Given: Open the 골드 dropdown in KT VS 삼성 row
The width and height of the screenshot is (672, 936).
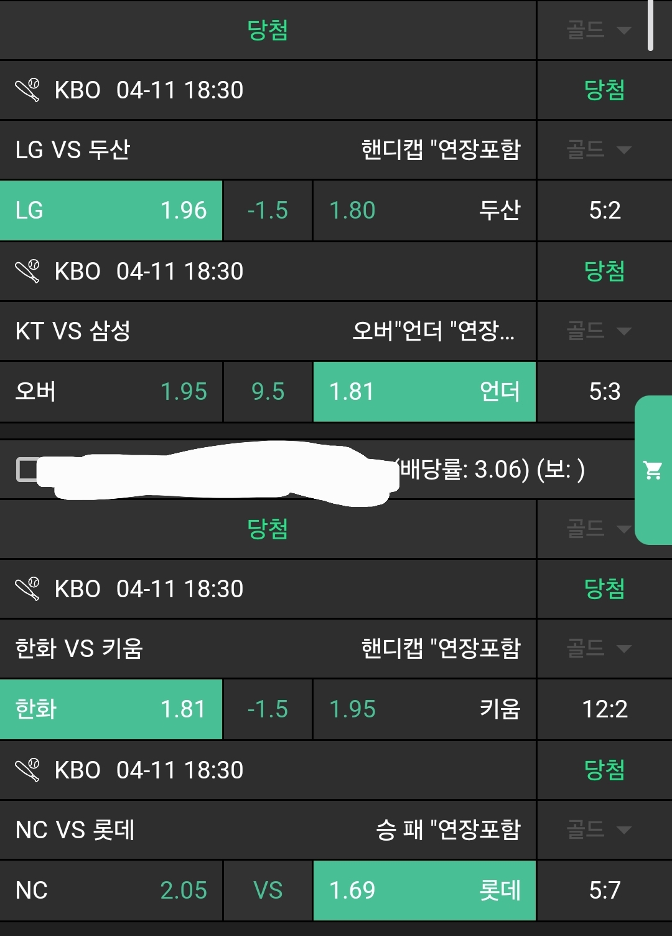Looking at the screenshot, I should point(599,331).
